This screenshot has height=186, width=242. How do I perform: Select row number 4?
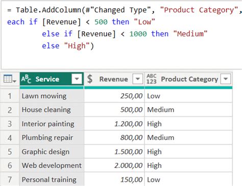pyautogui.click(x=10, y=138)
